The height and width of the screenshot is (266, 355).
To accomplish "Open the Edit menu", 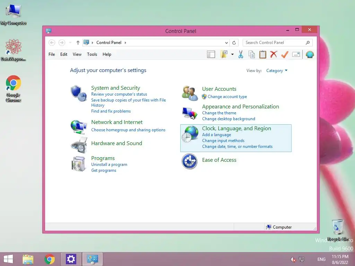I will [x=64, y=54].
